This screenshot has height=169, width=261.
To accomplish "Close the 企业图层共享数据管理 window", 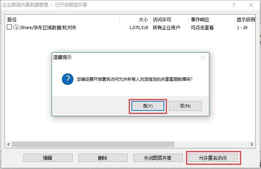I will [251, 5].
